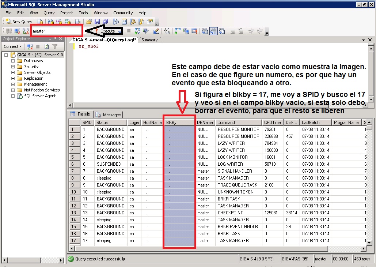Click the master database selector field

point(56,31)
